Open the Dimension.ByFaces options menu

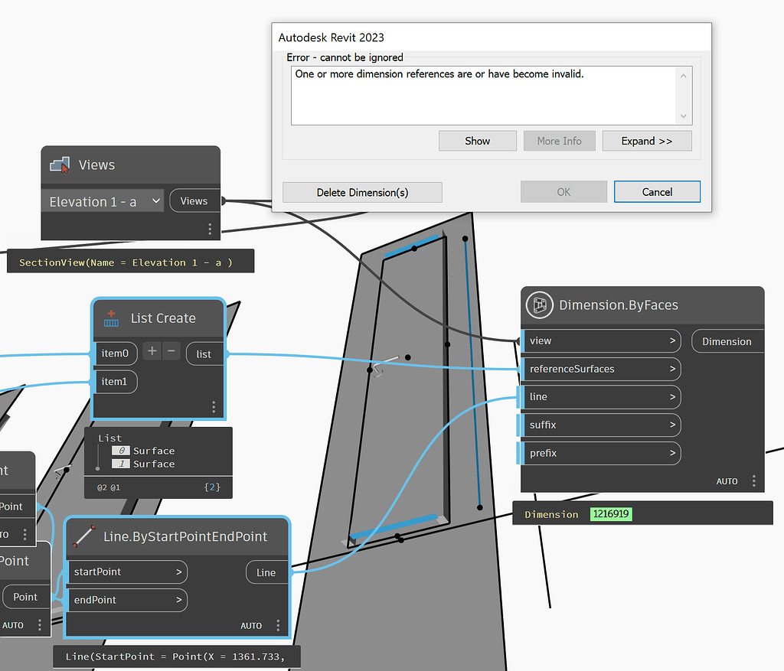[753, 481]
